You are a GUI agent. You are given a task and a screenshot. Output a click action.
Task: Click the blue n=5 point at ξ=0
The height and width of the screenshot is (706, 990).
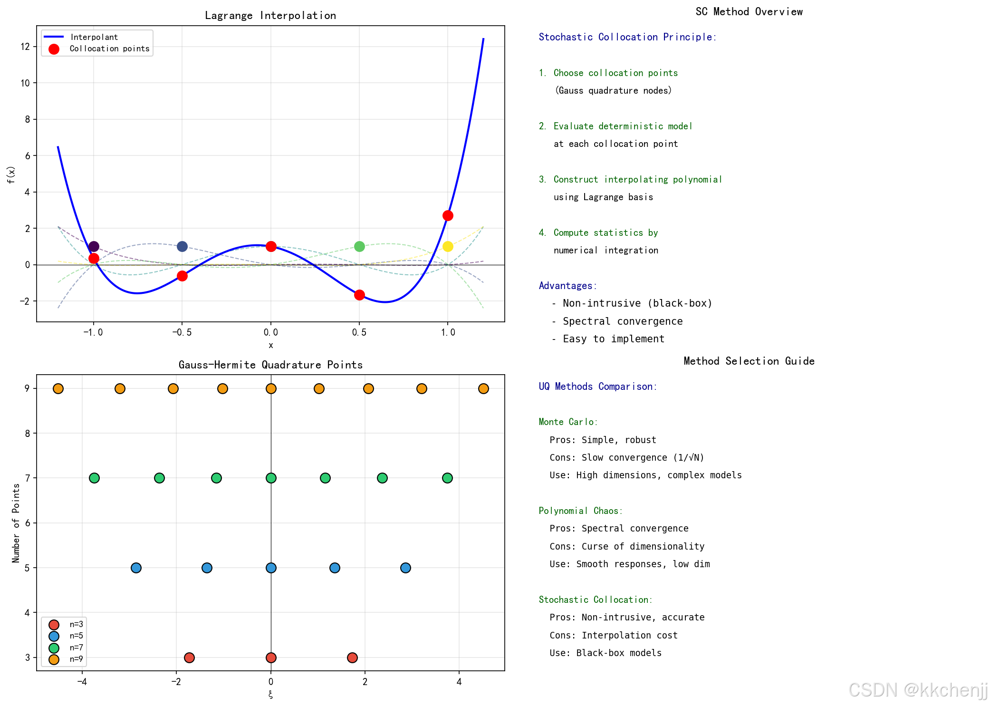tap(271, 568)
